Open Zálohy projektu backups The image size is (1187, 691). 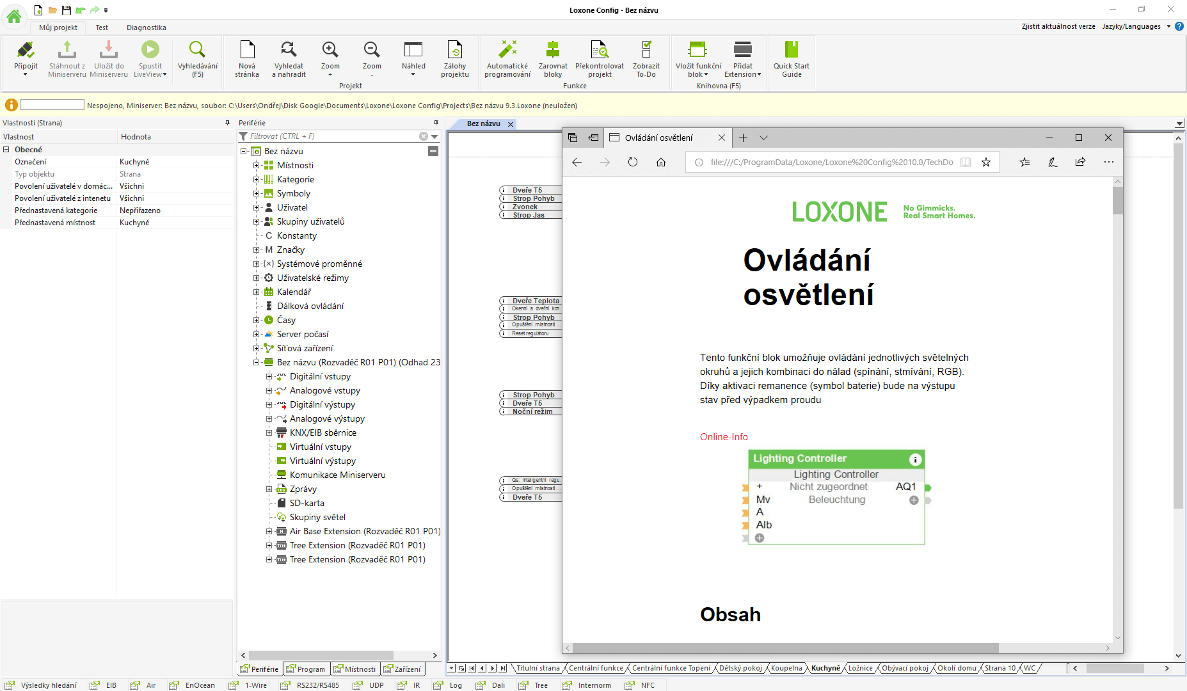[454, 51]
